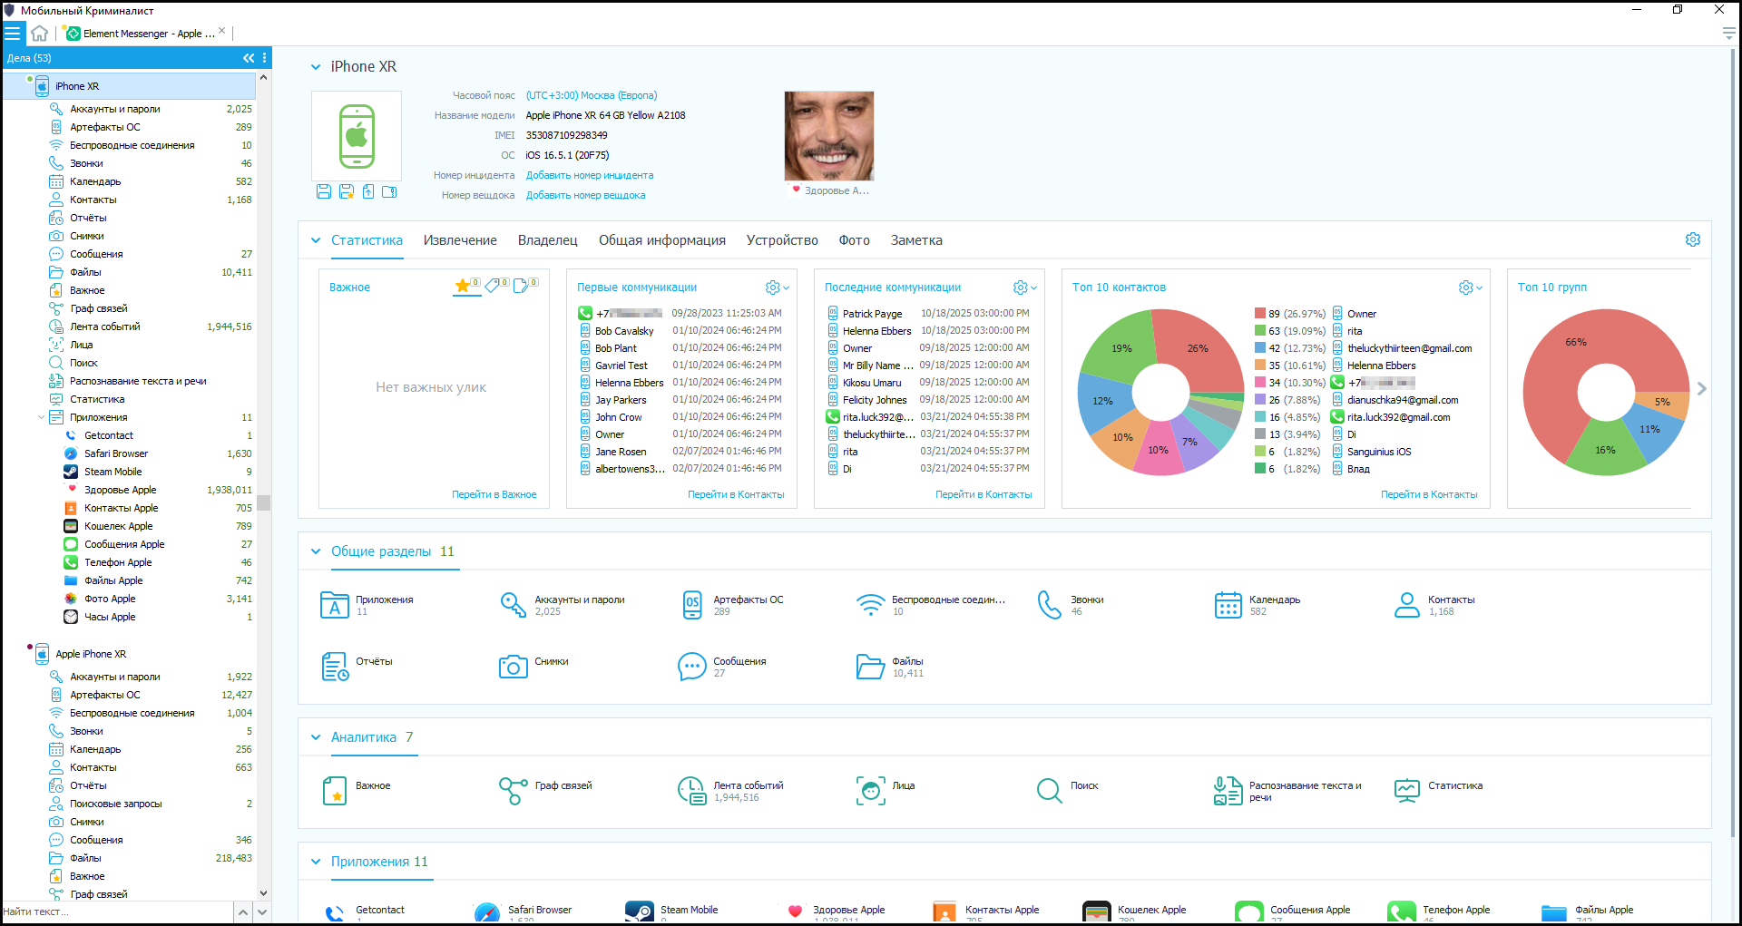
Task: Select Здоровье Apple in sidebar tree
Action: coord(121,490)
